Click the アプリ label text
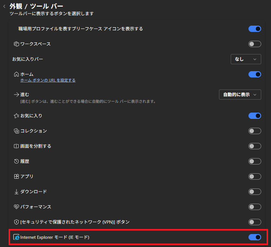This screenshot has width=271, height=247. [x=27, y=176]
